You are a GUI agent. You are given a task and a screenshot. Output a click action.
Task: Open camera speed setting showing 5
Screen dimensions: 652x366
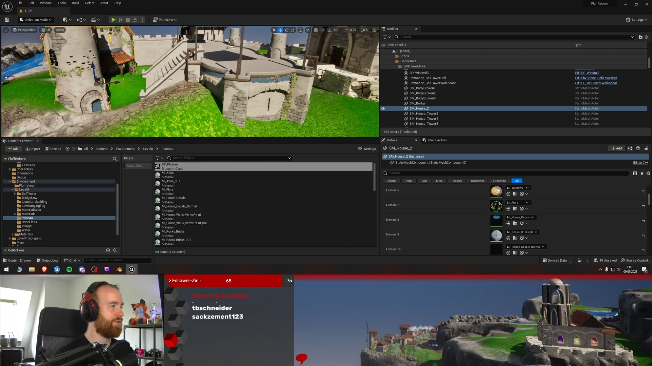coord(364,30)
